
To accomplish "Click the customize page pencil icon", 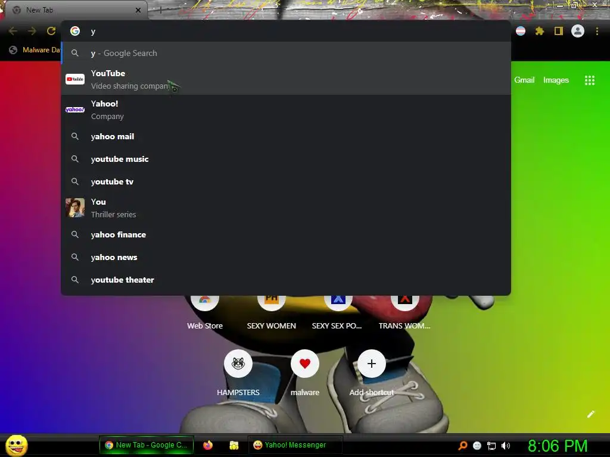I will click(590, 414).
